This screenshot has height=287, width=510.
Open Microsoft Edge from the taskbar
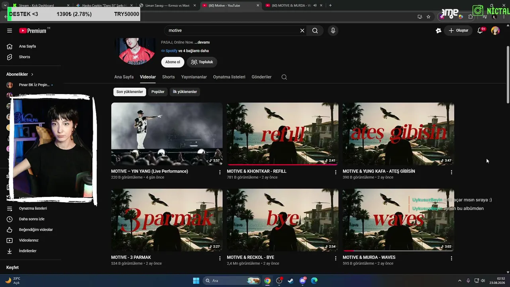314,281
